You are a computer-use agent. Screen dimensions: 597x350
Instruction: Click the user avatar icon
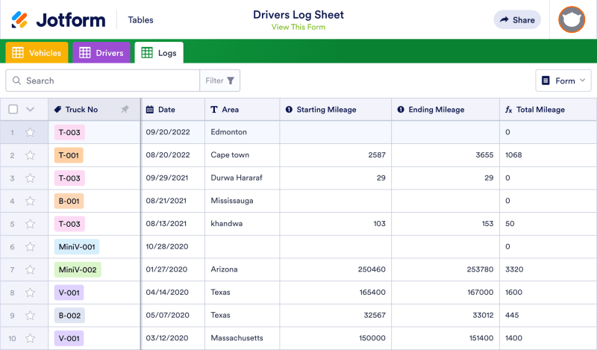[572, 20]
